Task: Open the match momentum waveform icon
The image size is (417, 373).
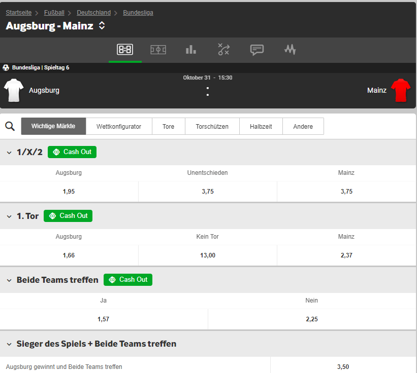Action: pyautogui.click(x=290, y=49)
